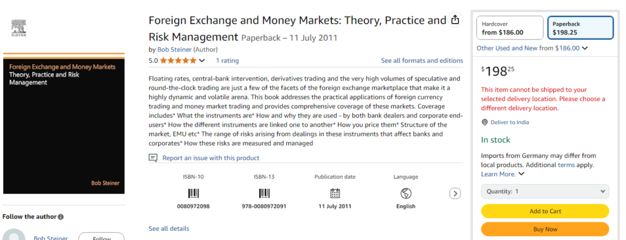626x240 pixels.
Task: Click the Buy Now button
Action: click(545, 229)
